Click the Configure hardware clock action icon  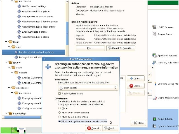[x=19, y=108]
